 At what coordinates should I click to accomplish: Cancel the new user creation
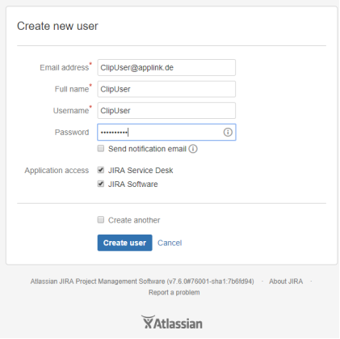(x=170, y=243)
